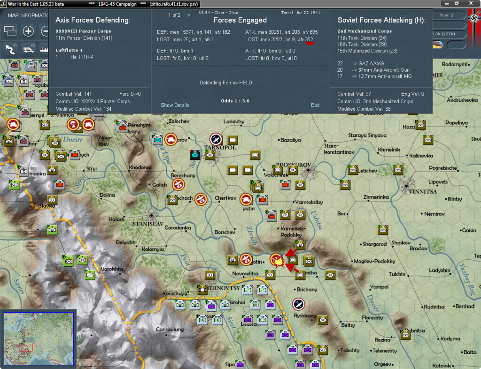The height and width of the screenshot is (369, 481).
Task: Click Vinnitsa city on the map
Action: [406, 186]
